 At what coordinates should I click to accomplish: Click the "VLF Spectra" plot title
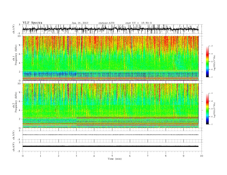coord(32,23)
